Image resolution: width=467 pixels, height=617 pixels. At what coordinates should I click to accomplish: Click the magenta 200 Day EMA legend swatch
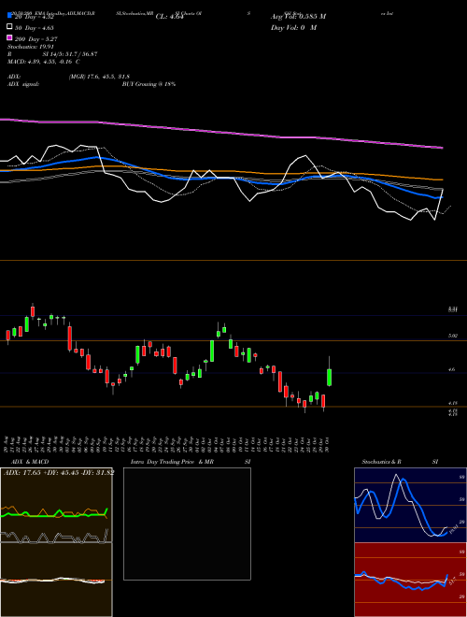pos(9,37)
